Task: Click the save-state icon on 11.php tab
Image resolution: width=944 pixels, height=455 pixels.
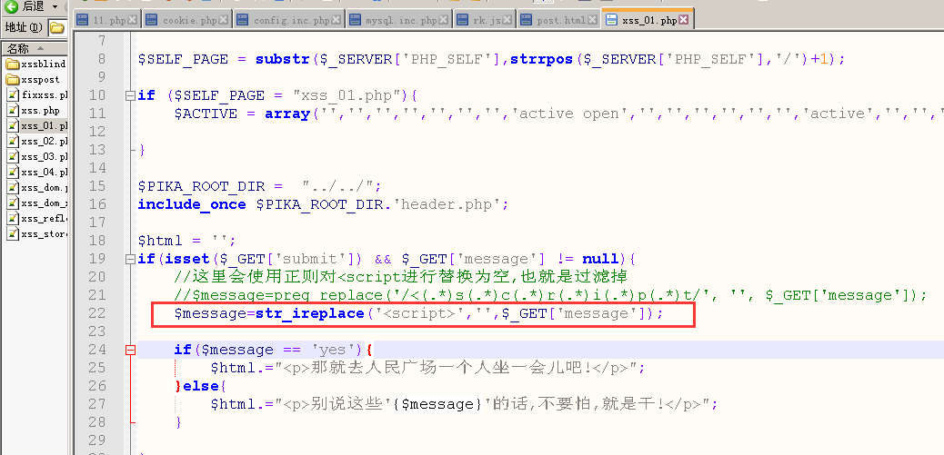Action: tap(84, 20)
